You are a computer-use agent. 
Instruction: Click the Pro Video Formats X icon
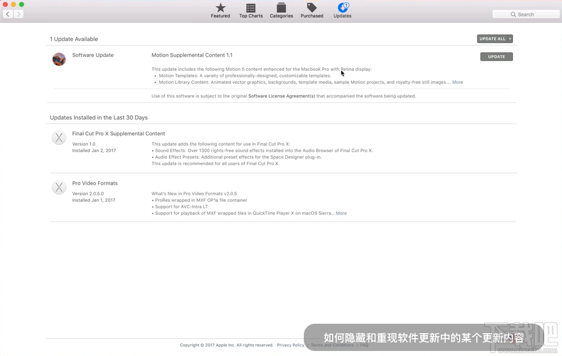59,187
